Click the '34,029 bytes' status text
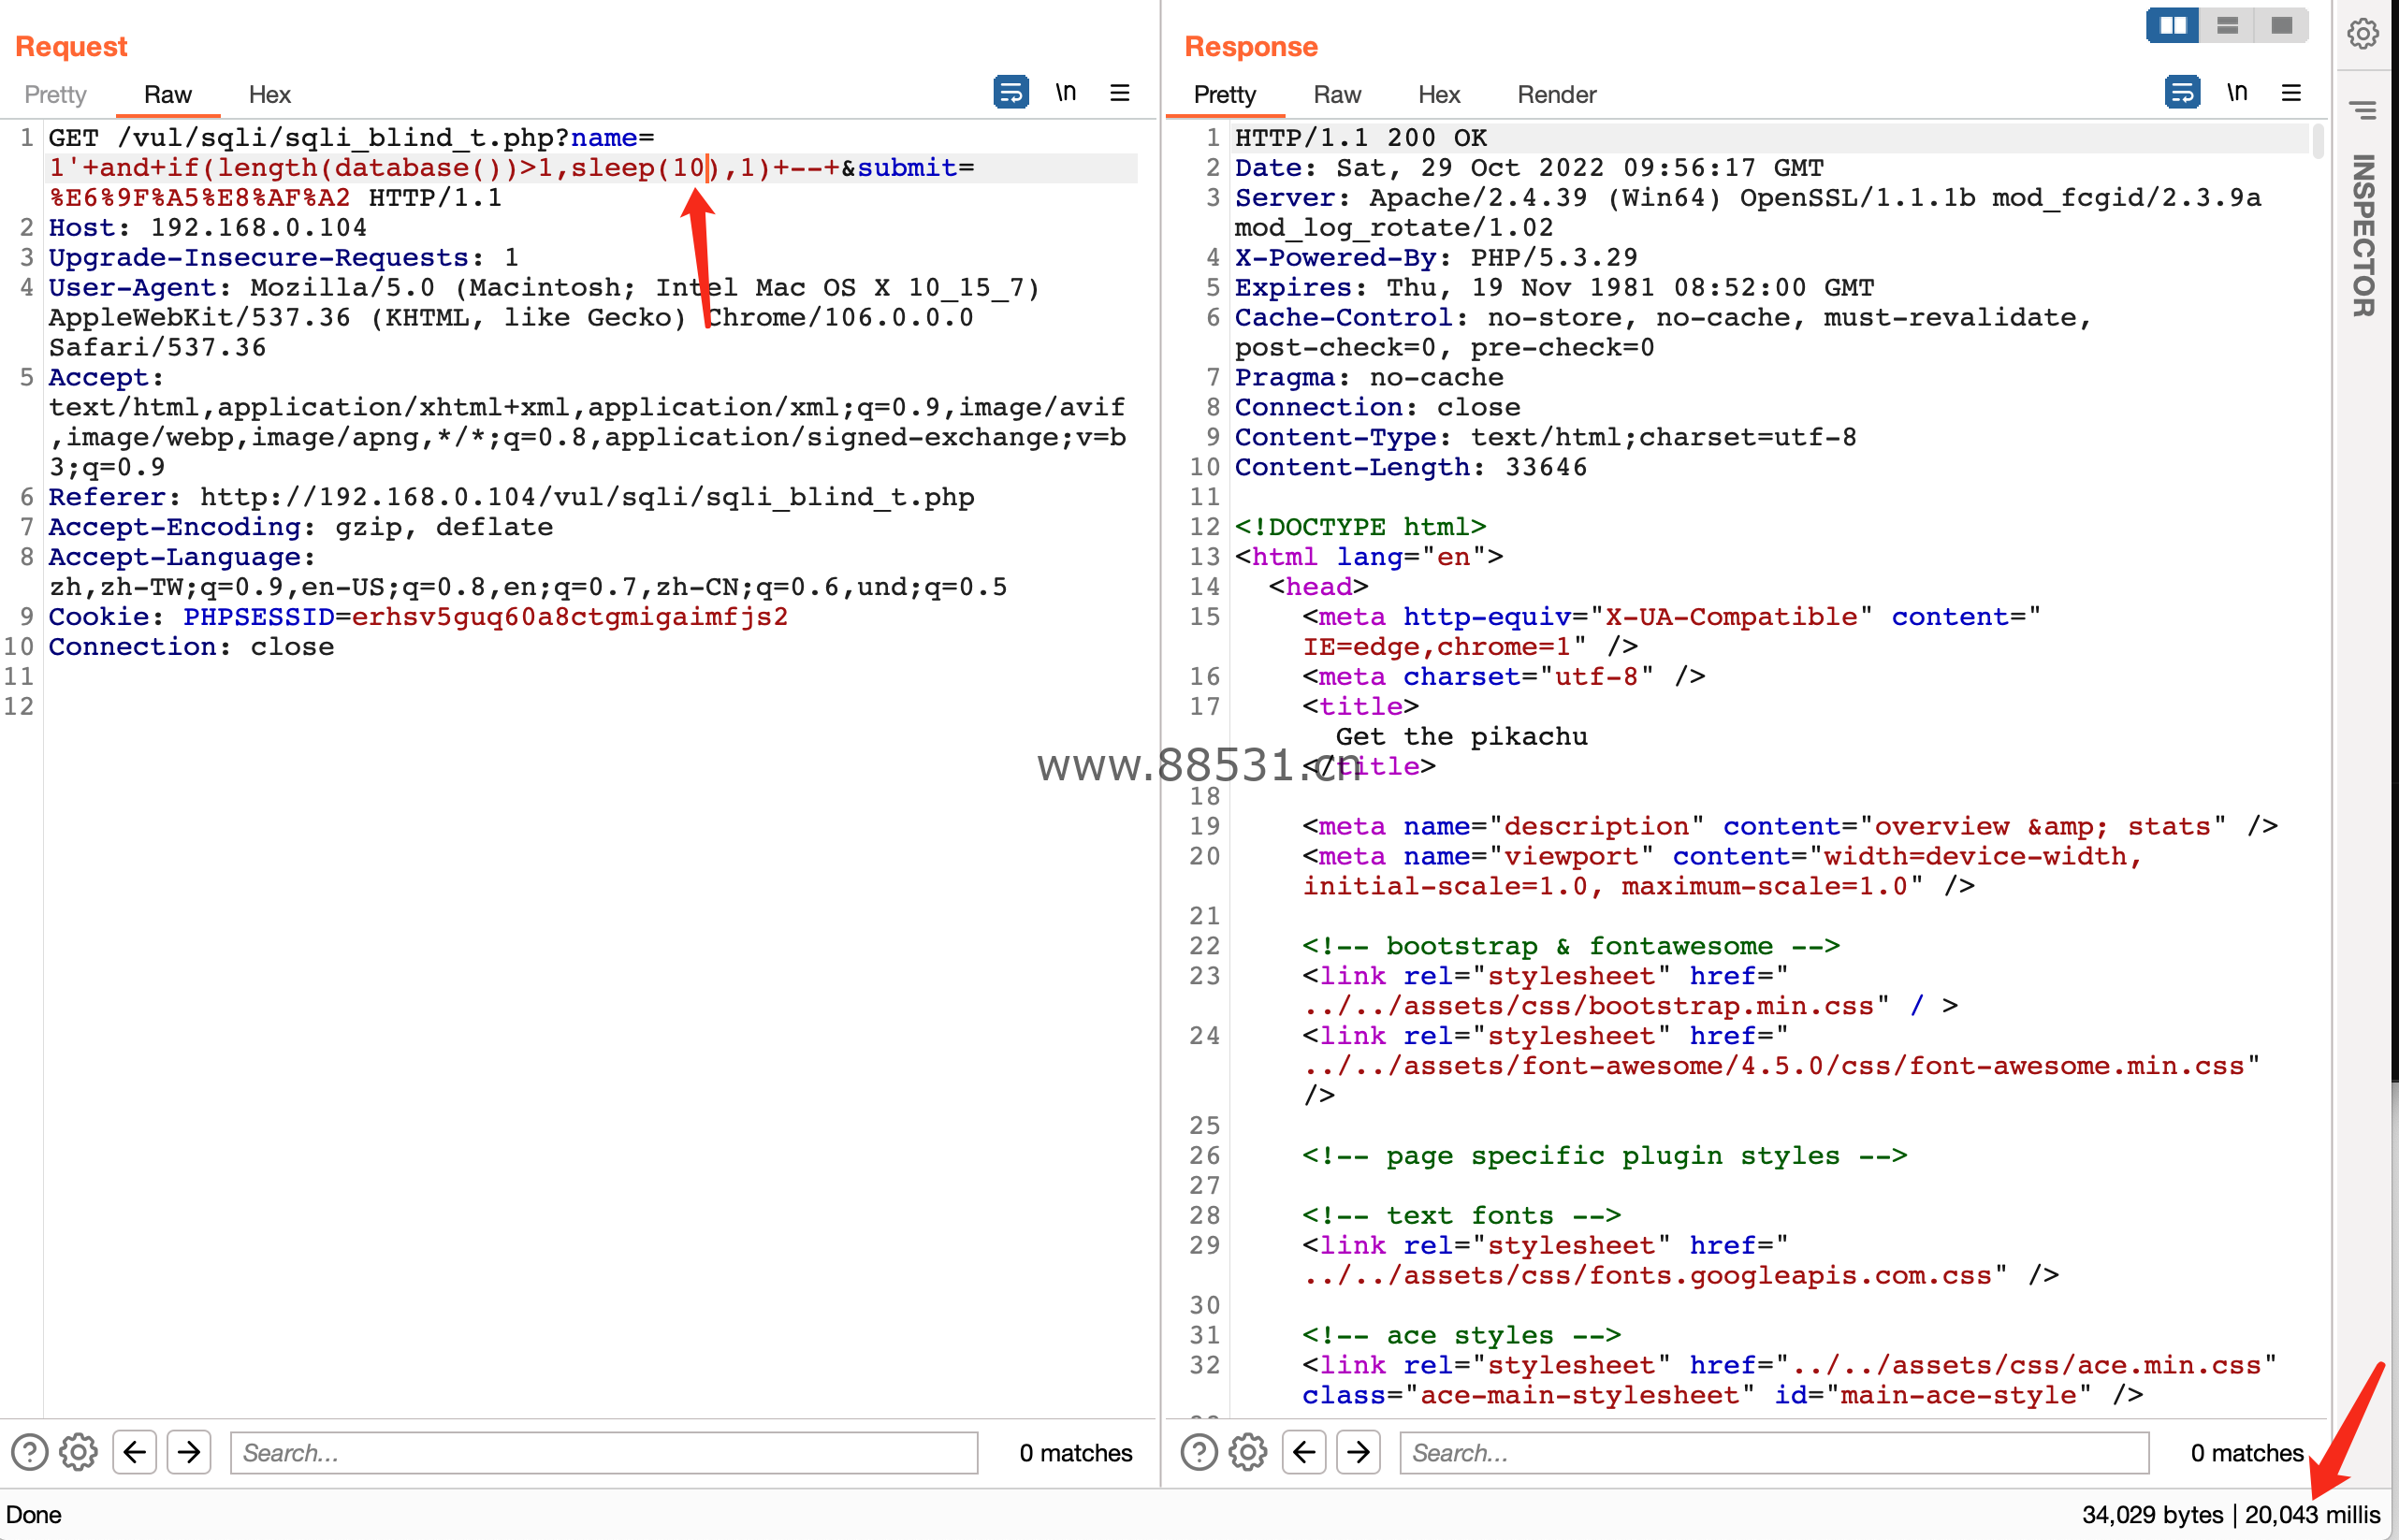Screen dimensions: 2399x1540 2152,1514
